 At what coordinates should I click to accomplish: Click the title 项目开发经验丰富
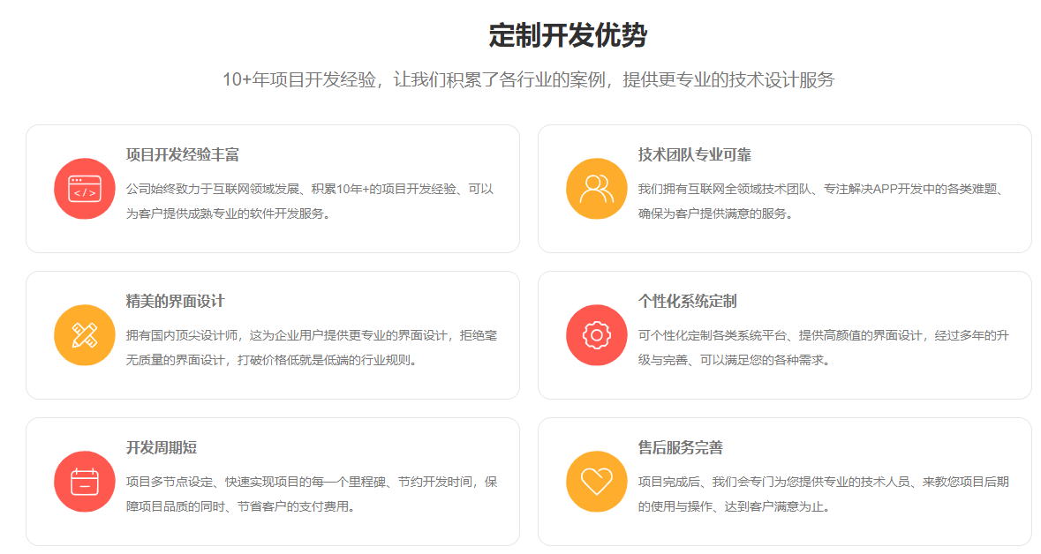click(183, 154)
